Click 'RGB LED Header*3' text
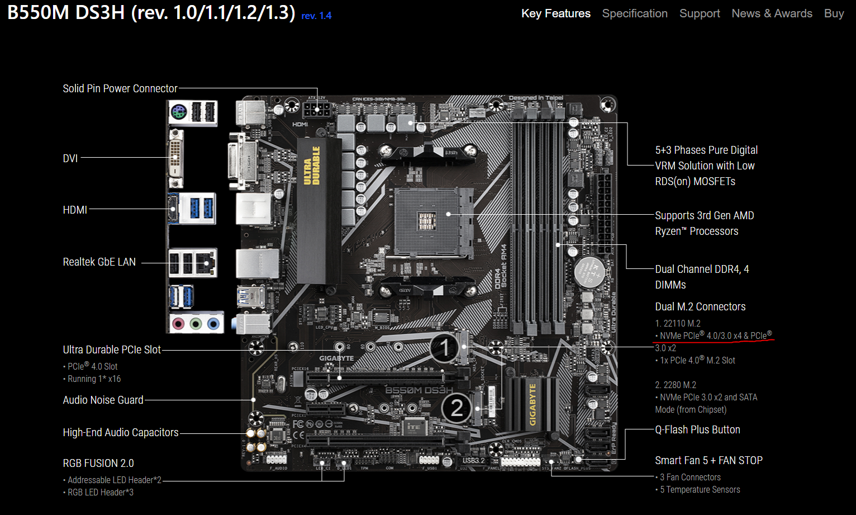The width and height of the screenshot is (856, 515). pyautogui.click(x=101, y=492)
